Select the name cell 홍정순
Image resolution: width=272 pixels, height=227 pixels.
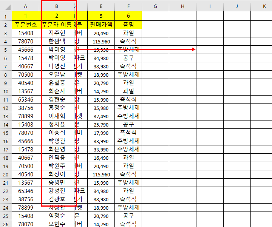pyautogui.click(x=57, y=108)
